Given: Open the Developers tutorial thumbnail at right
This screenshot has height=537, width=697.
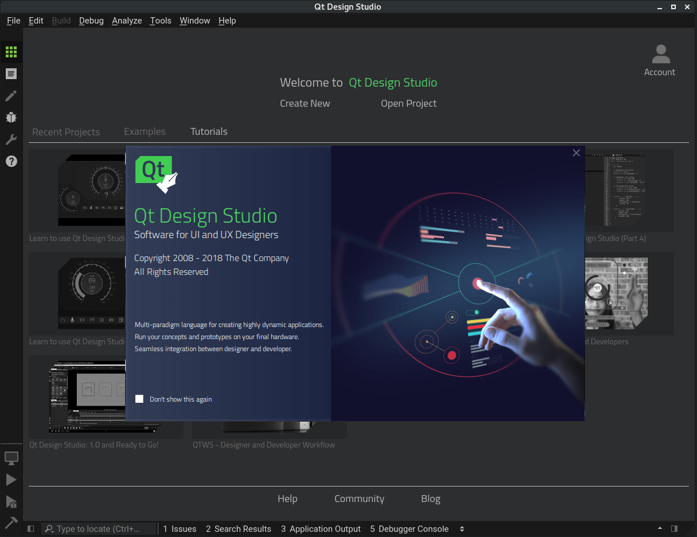Looking at the screenshot, I should coord(629,293).
